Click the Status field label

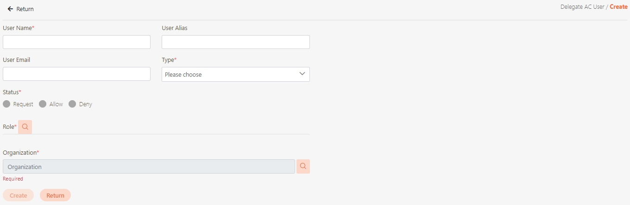pyautogui.click(x=12, y=92)
